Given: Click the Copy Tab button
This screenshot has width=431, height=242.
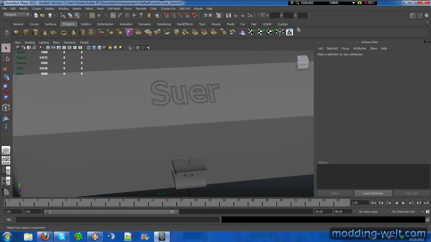Looking at the screenshot, I should click(411, 193).
